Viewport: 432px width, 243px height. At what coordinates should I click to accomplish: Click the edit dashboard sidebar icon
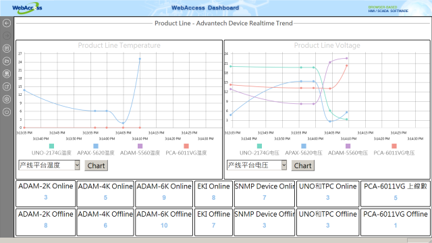7,86
